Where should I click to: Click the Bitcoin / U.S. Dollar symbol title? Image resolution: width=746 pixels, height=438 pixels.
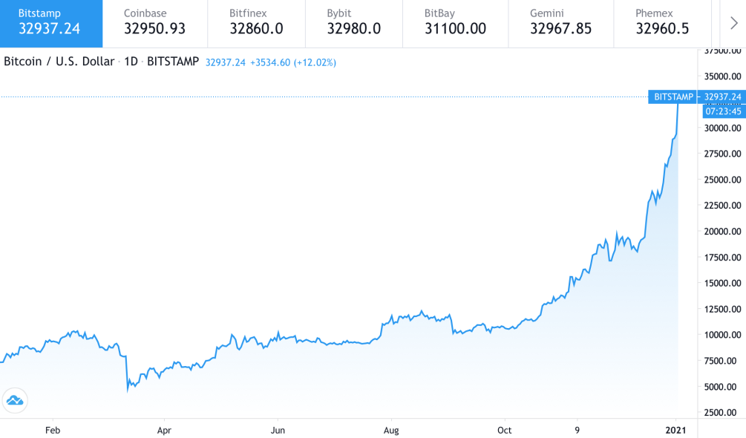(59, 62)
